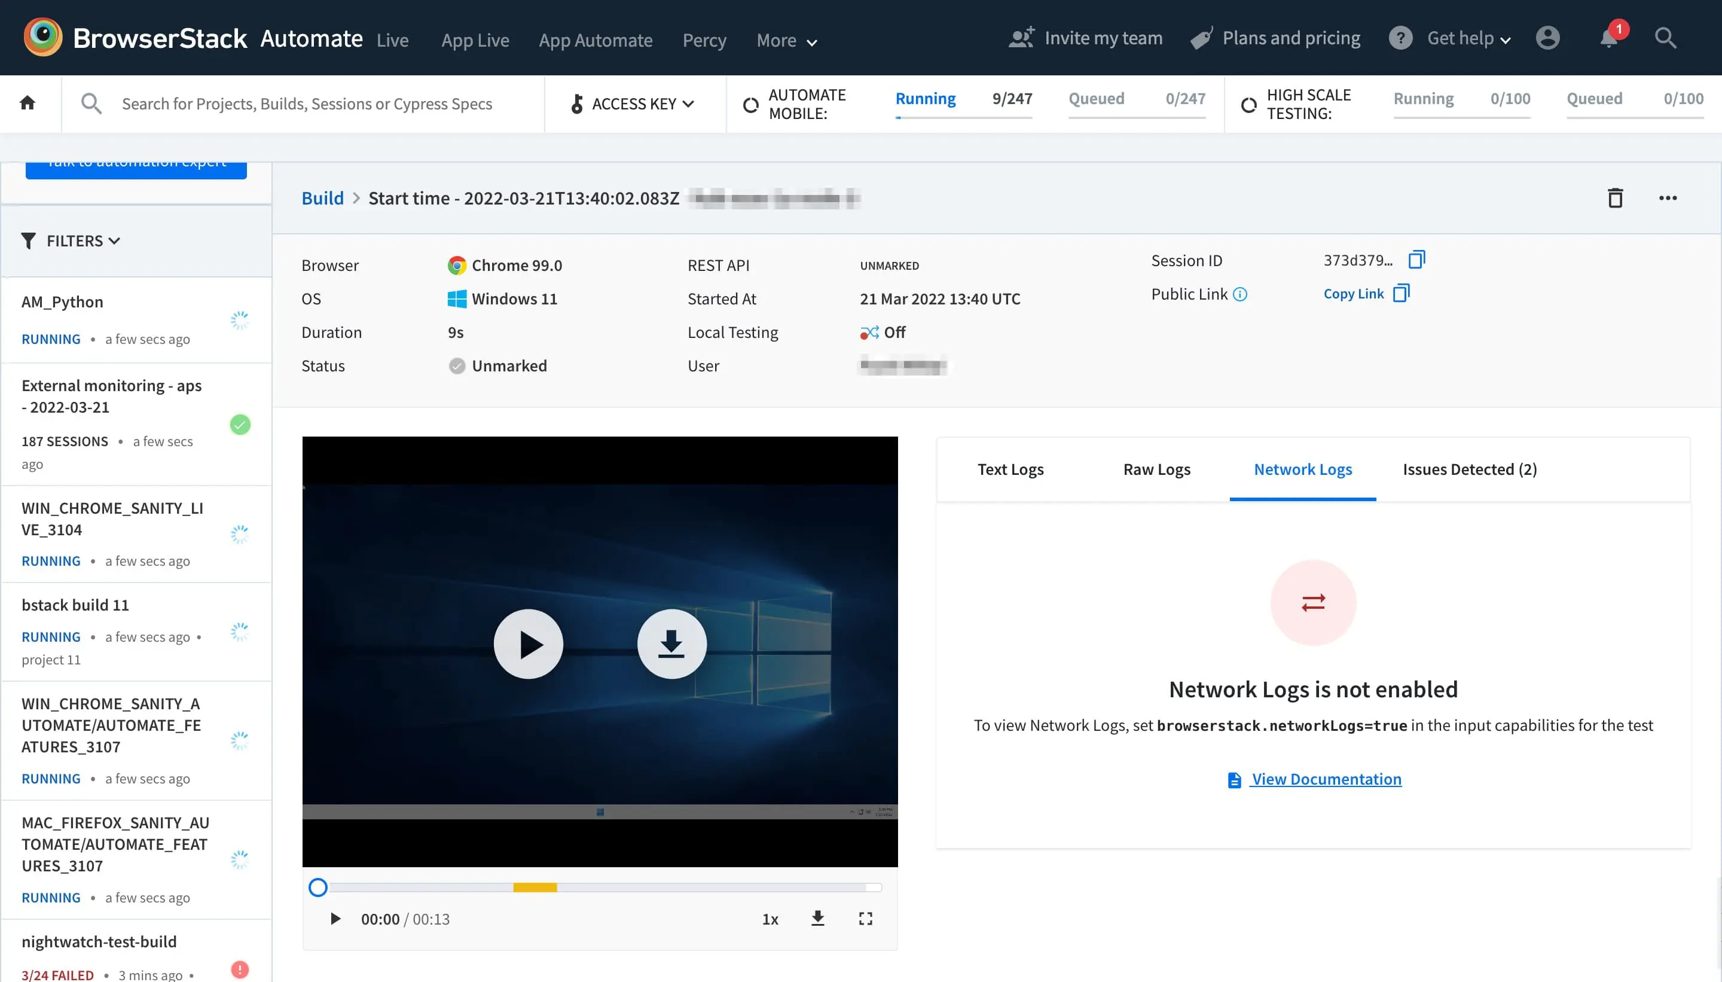Drag the video playback progress slider
The width and height of the screenshot is (1722, 982).
[318, 888]
